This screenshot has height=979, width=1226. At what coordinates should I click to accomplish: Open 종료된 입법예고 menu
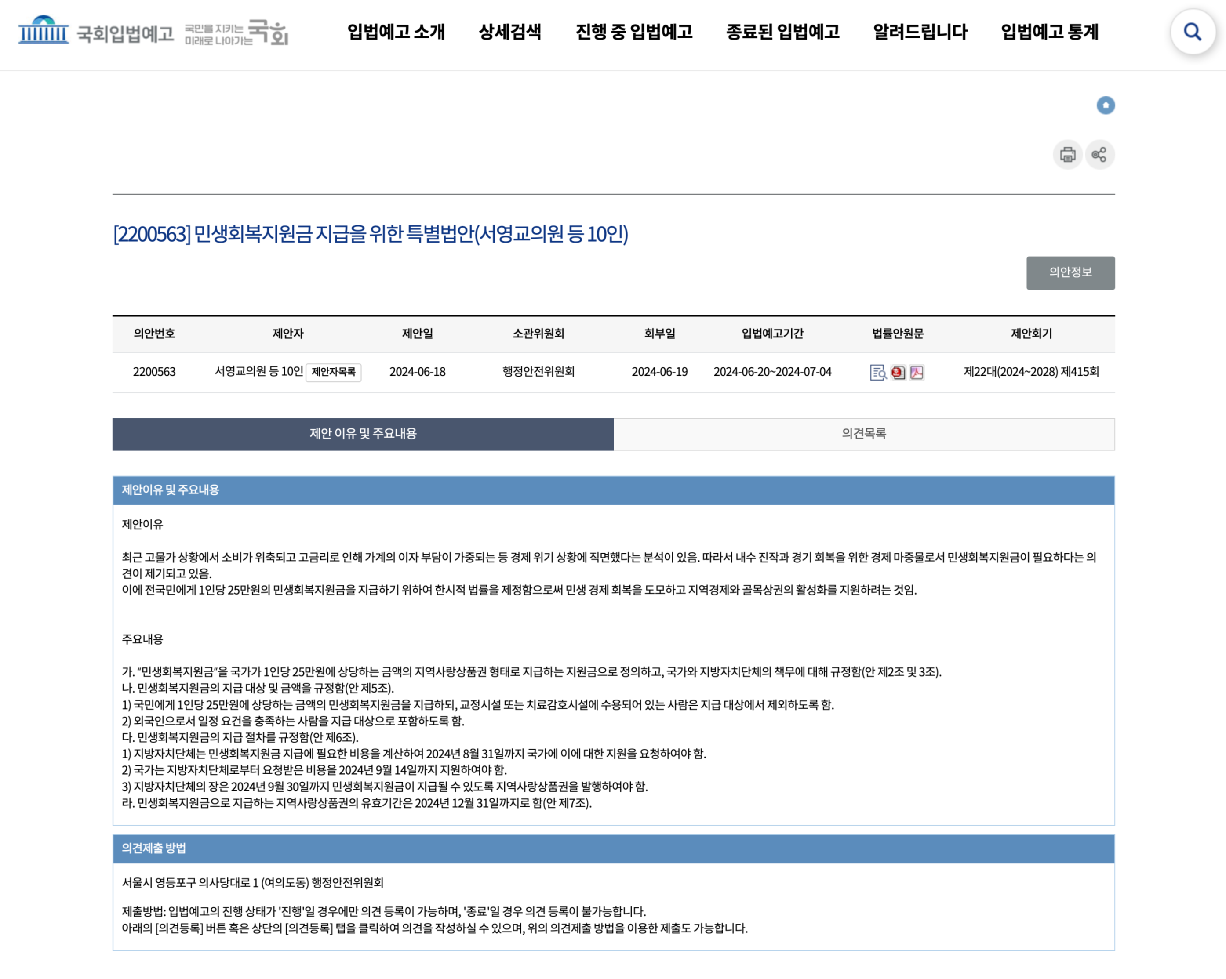pyautogui.click(x=782, y=33)
